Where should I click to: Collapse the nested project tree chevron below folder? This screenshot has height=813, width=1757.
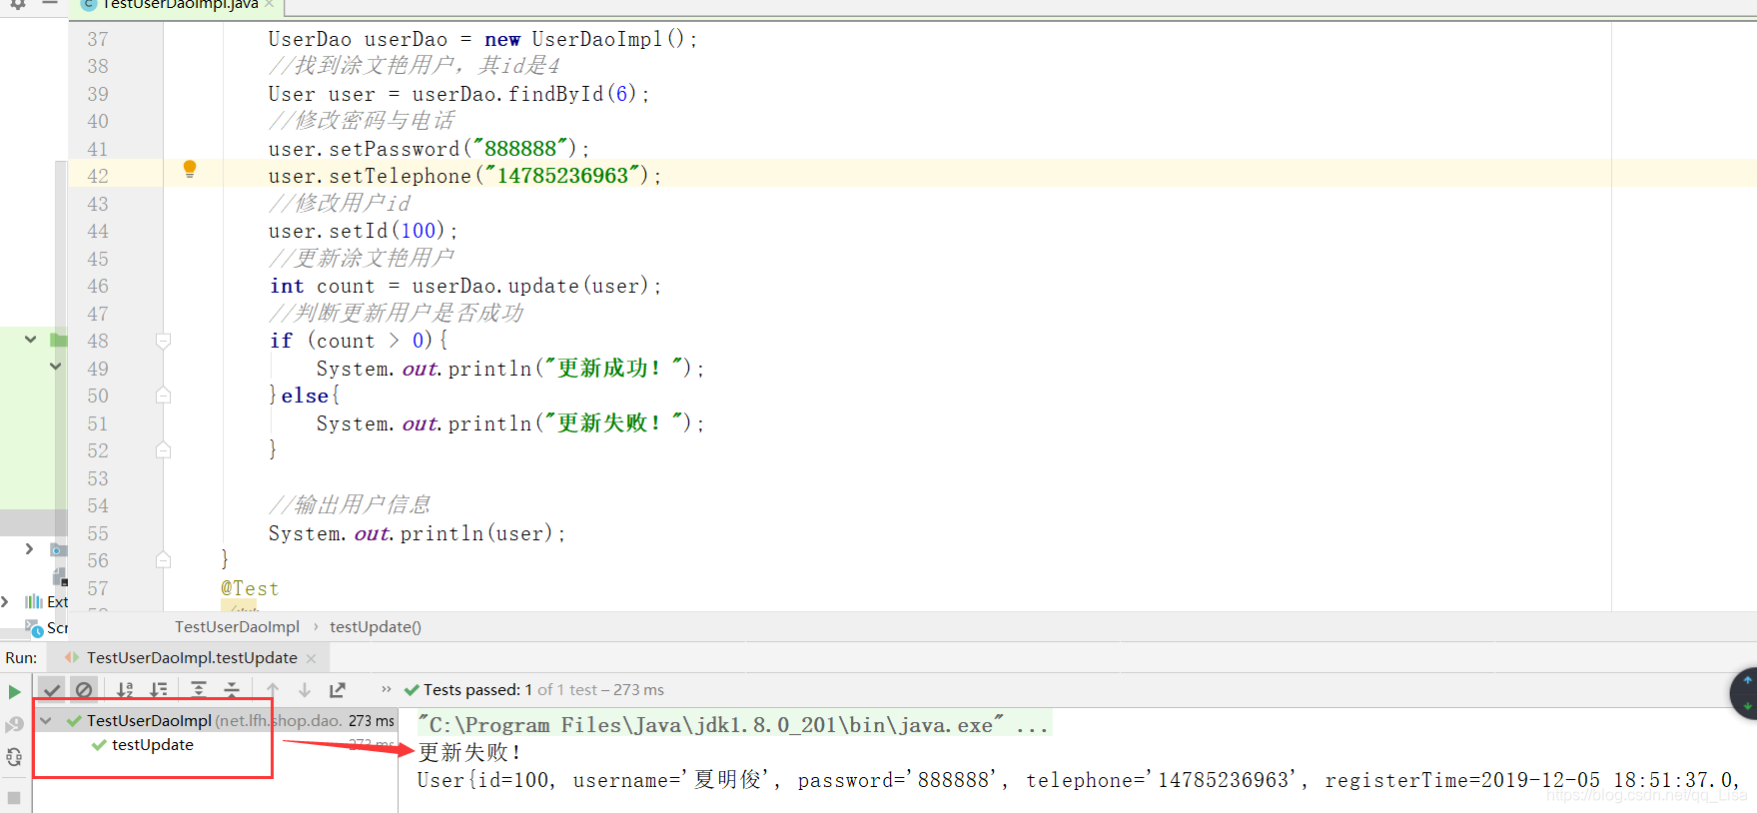tap(55, 367)
